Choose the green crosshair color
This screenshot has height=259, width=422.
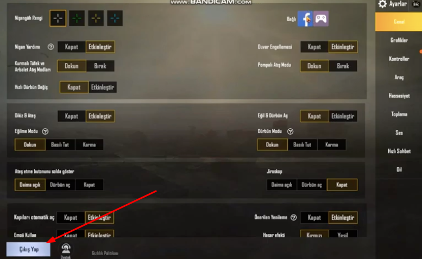[x=77, y=18]
